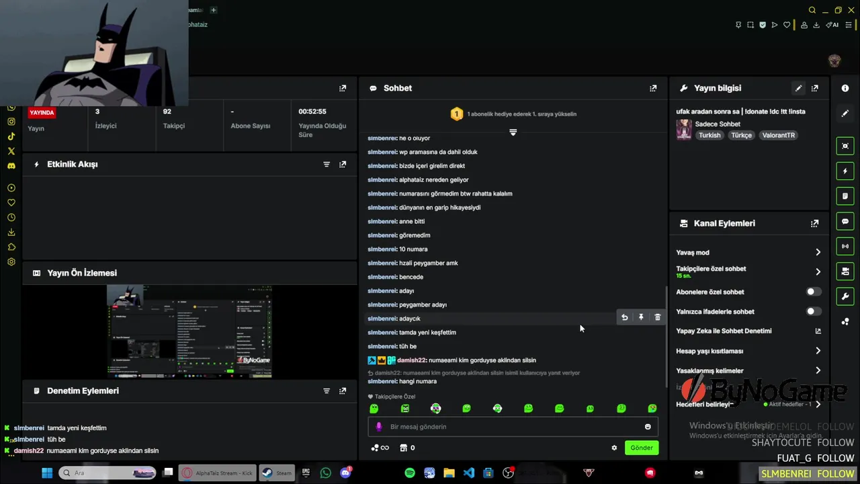Open chat settings gear next to Gönder
Viewport: 860px width, 484px height.
tap(614, 448)
